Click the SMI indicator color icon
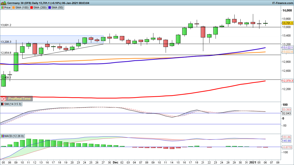The width and height of the screenshot is (294, 165). click(x=2, y=104)
